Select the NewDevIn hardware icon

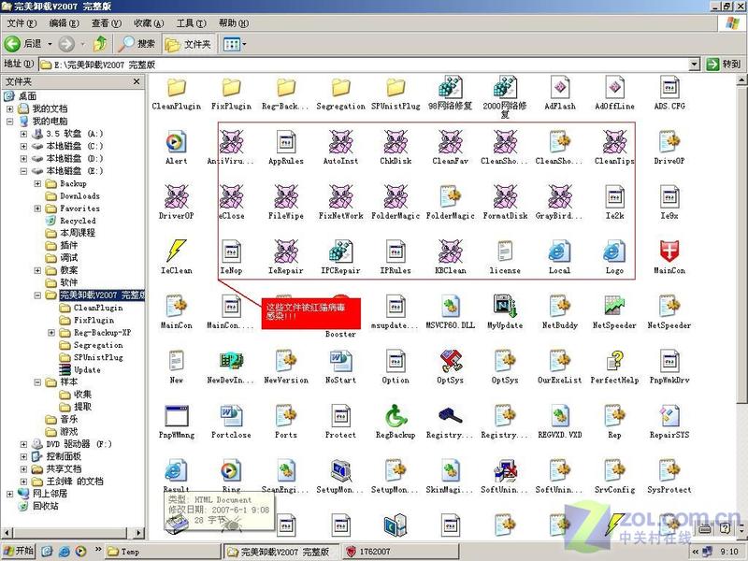[231, 361]
